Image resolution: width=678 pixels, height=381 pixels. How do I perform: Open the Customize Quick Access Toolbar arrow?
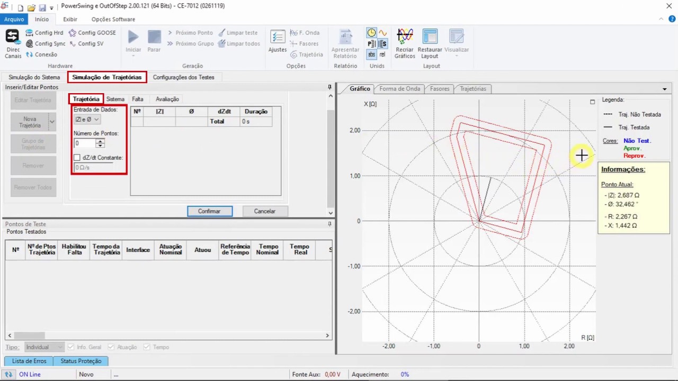[x=51, y=8]
